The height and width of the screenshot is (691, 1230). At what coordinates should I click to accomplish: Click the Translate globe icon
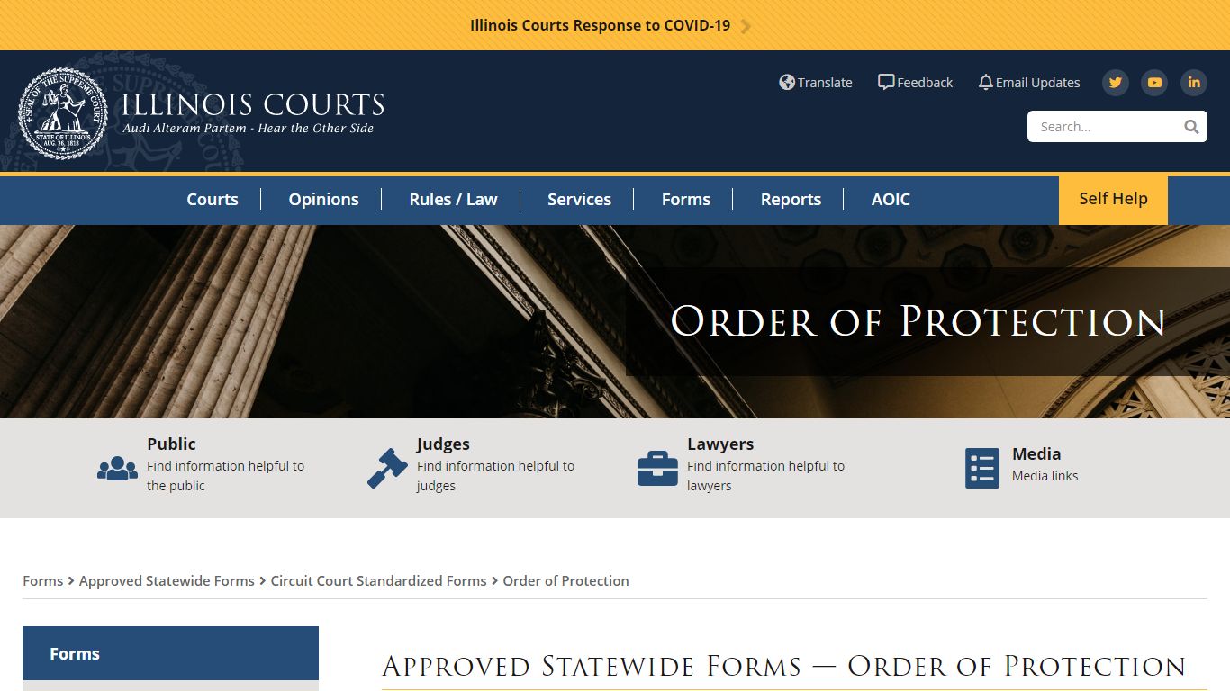pyautogui.click(x=787, y=82)
